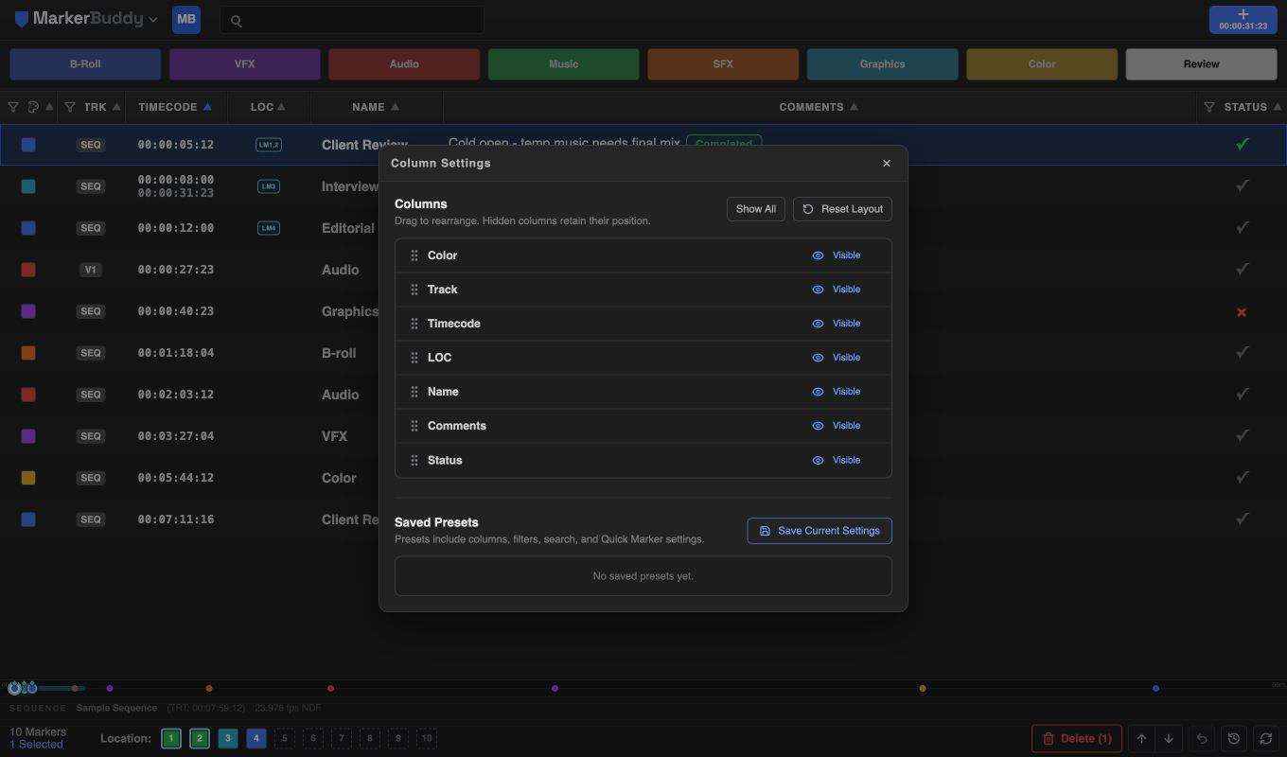Move selection up with arrow button
Screen dimensions: 1287x757
click(x=1142, y=739)
